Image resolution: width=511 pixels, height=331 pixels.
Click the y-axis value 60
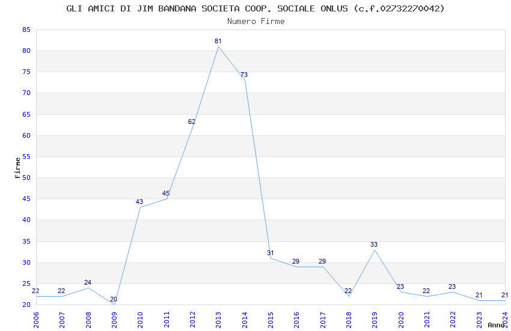click(26, 135)
